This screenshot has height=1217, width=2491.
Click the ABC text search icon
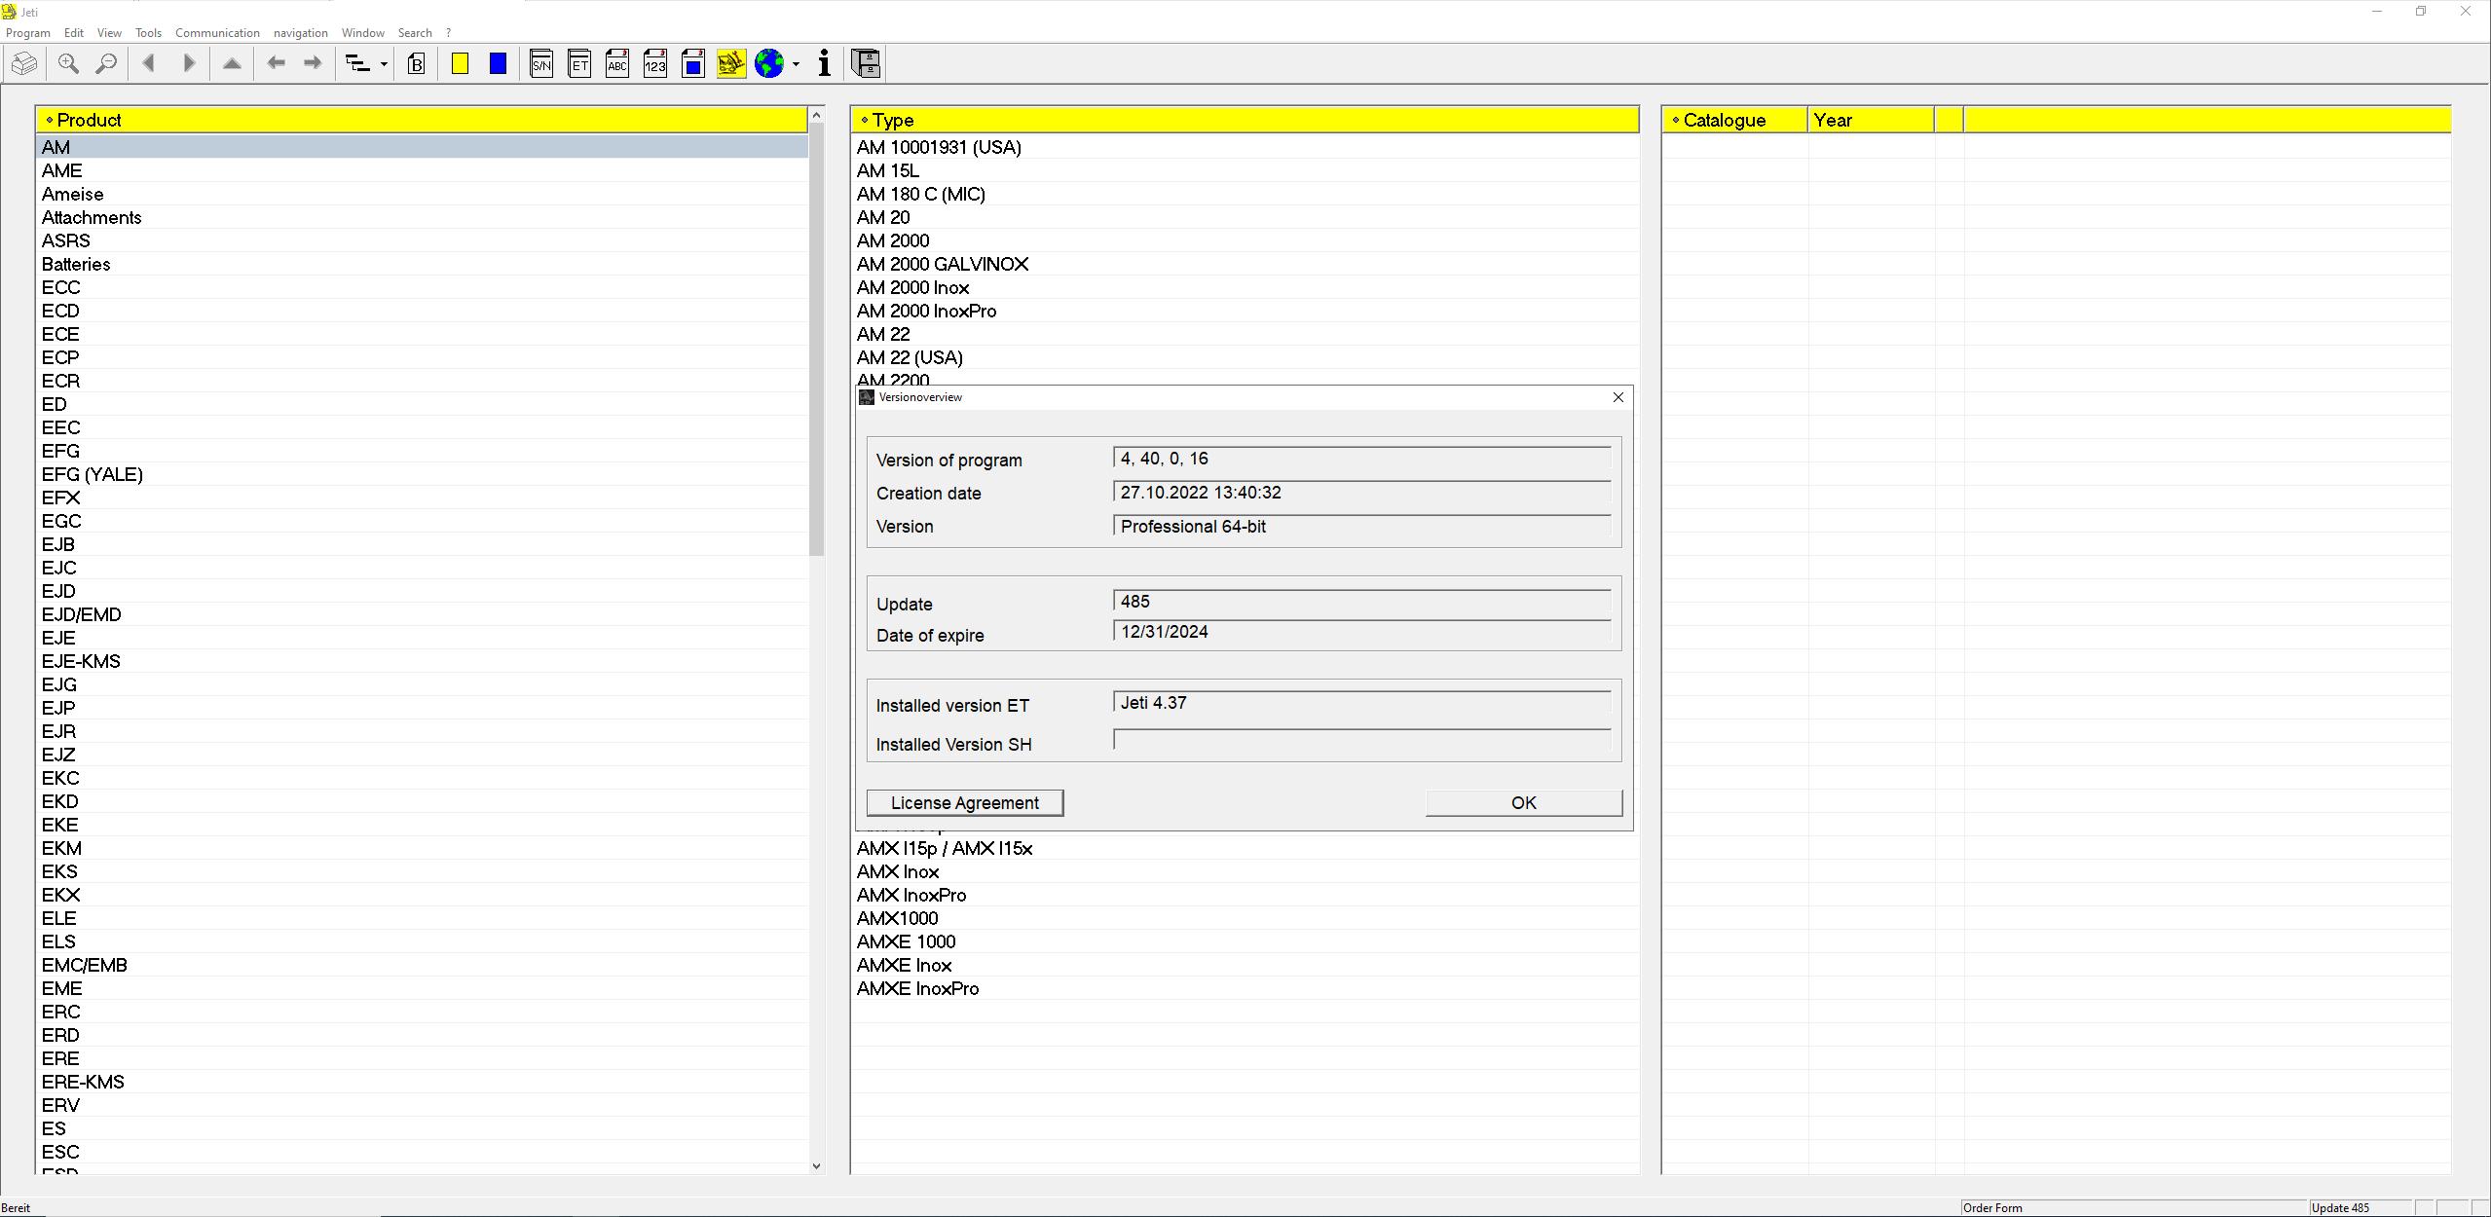click(617, 64)
